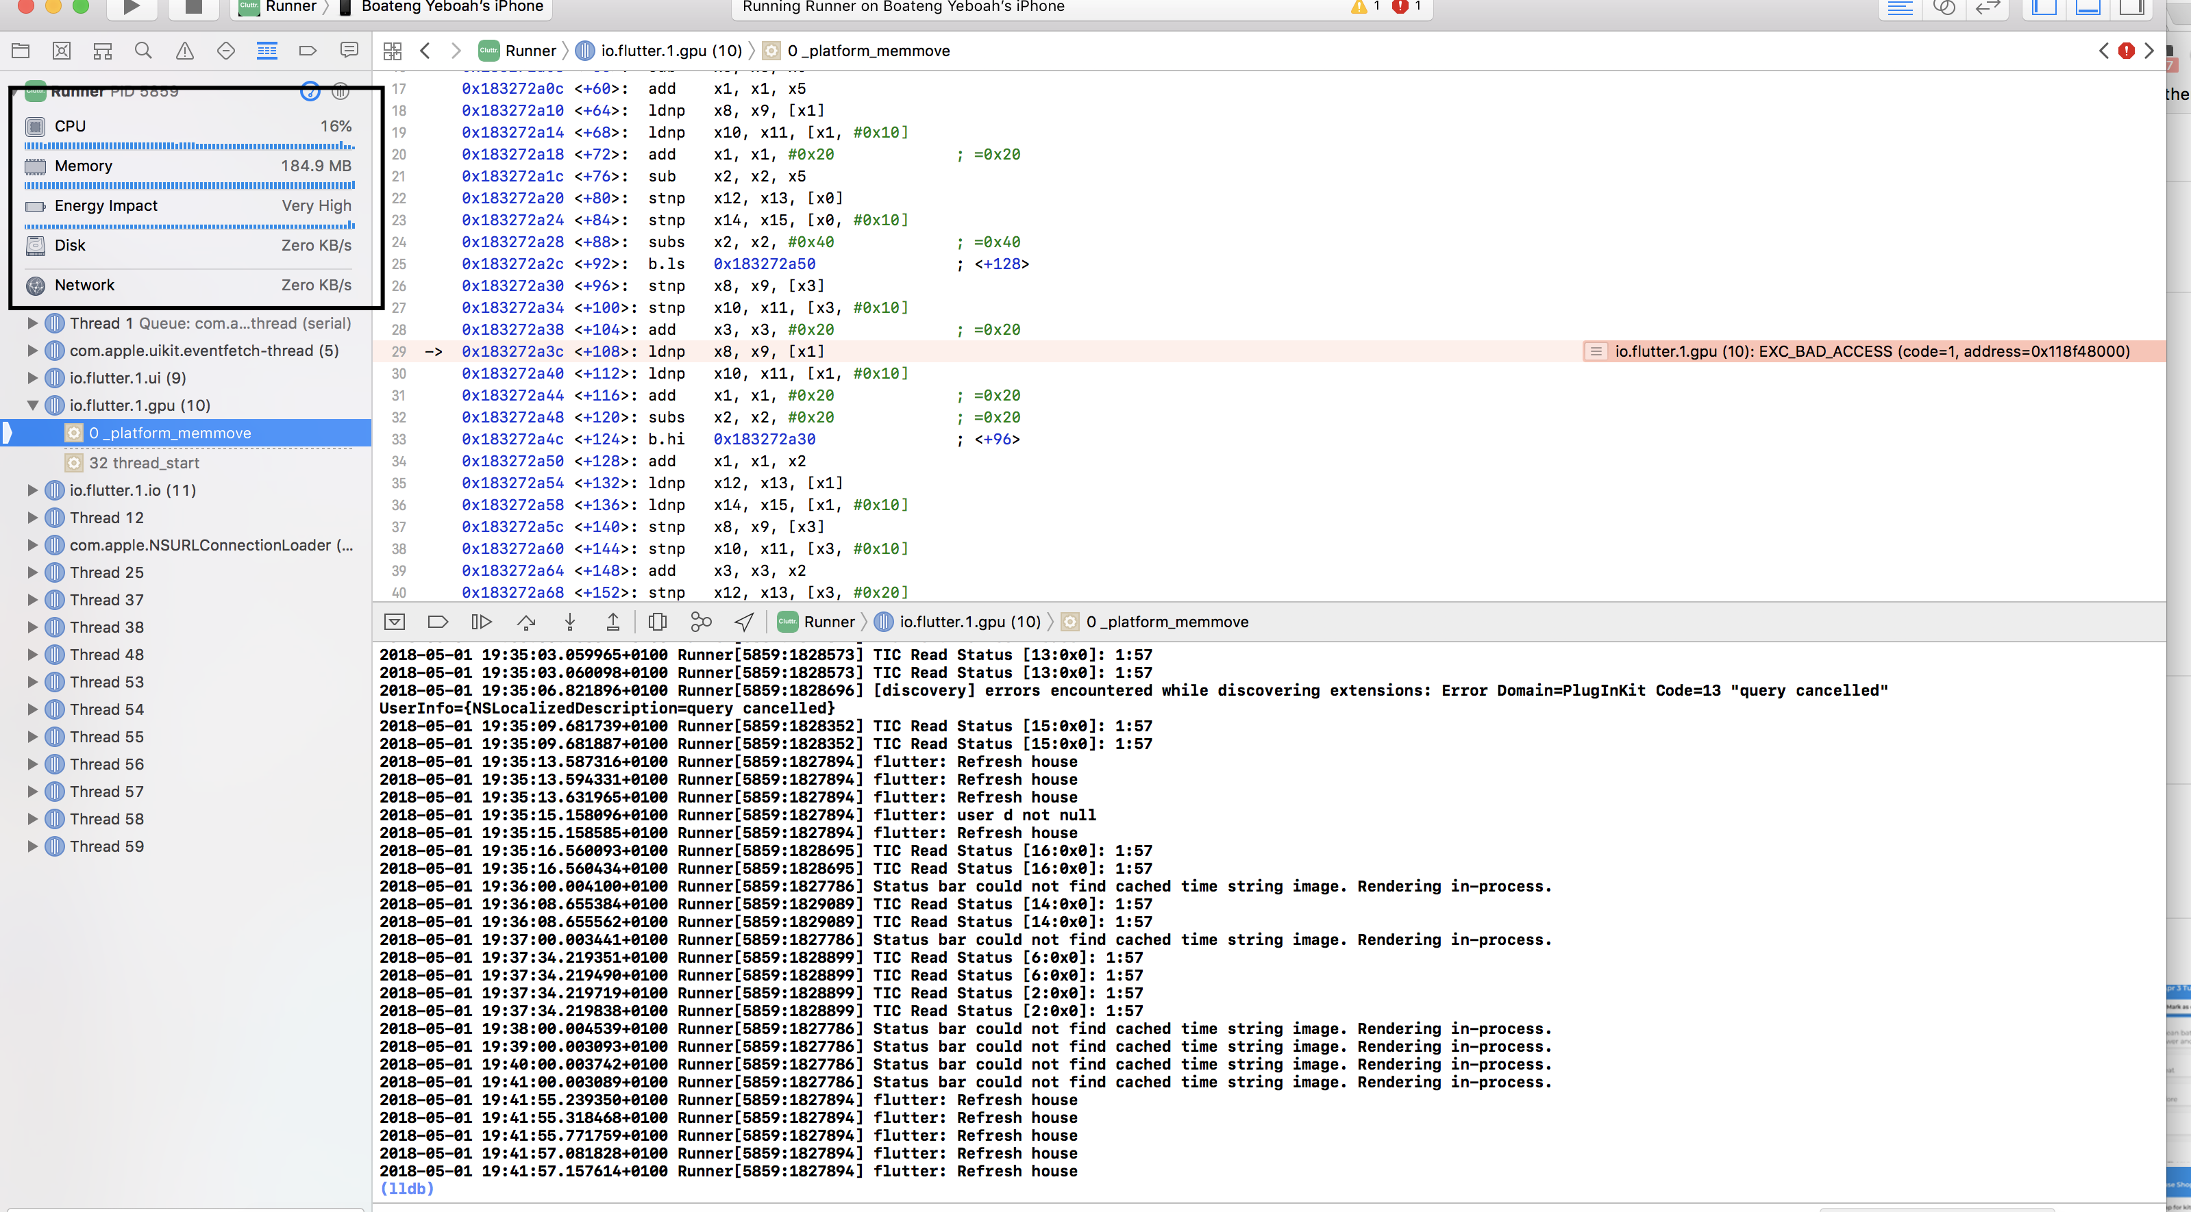Simulate location with the paper plane icon
The height and width of the screenshot is (1212, 2191).
pos(743,621)
